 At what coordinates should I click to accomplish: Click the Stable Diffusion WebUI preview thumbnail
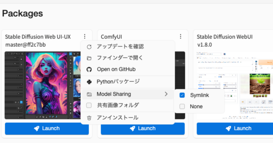tap(235, 85)
